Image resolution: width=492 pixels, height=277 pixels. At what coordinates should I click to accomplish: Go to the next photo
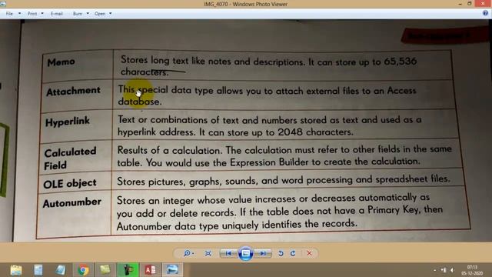263,253
